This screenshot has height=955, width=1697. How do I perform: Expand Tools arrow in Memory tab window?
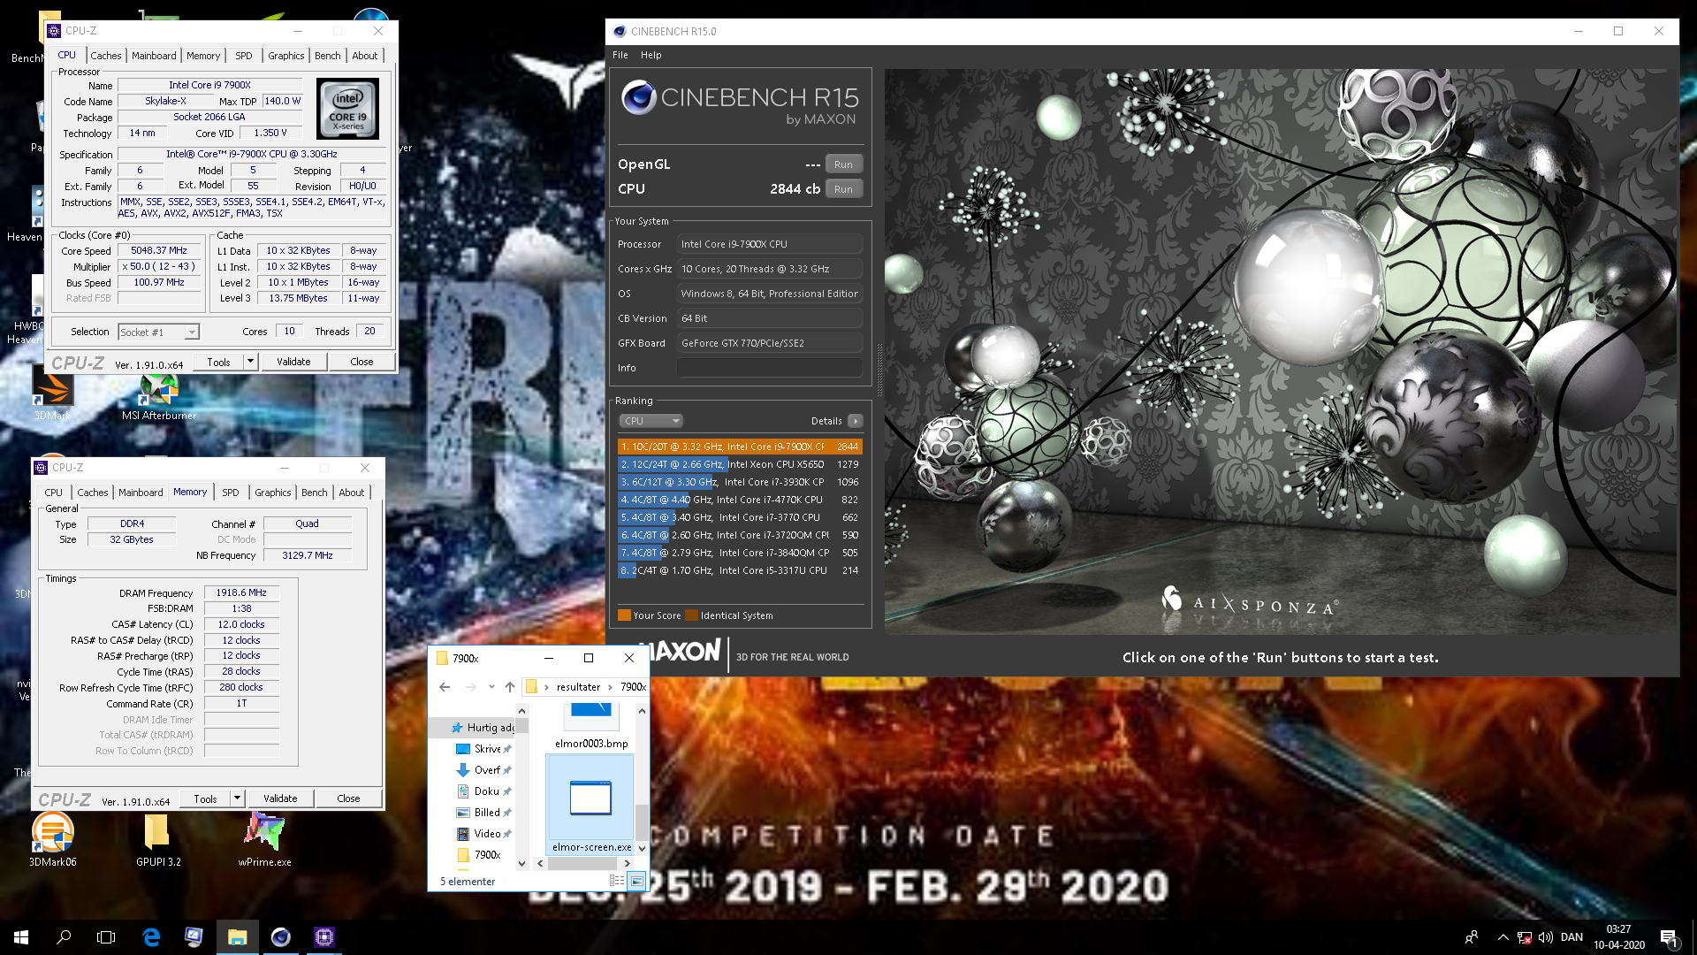pos(237,798)
